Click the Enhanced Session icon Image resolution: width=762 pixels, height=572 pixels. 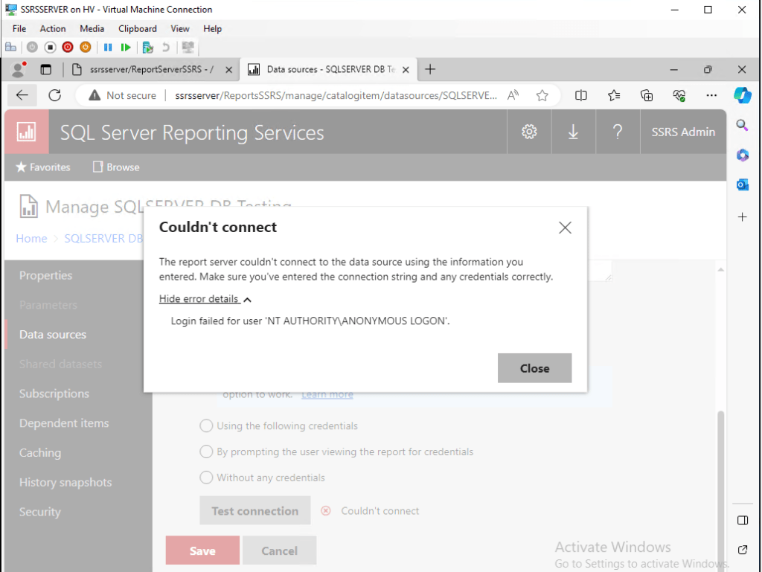188,47
